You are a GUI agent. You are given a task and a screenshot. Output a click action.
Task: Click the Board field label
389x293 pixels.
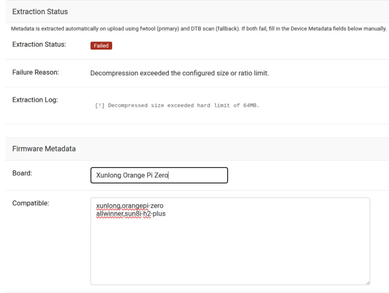point(22,173)
